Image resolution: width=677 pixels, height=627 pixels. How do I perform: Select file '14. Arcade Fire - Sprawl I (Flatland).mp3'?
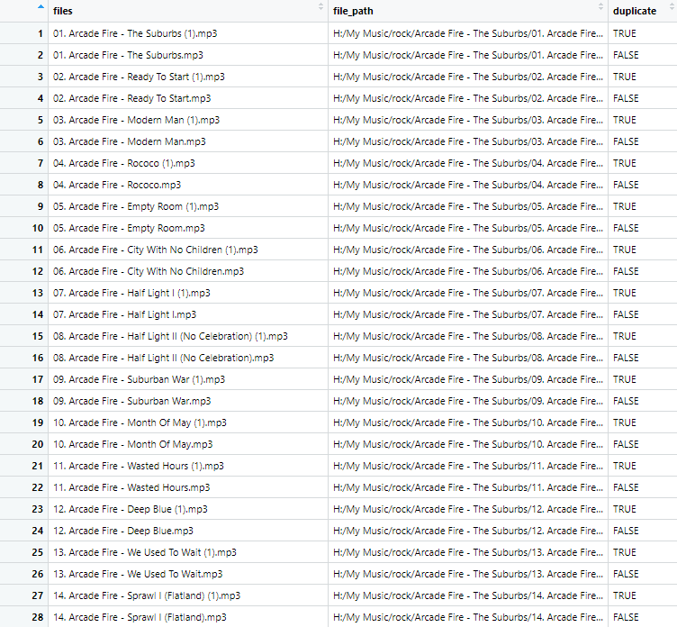(140, 616)
